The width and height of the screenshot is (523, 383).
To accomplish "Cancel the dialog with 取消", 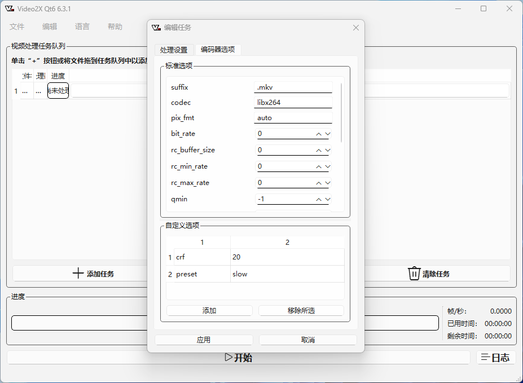I will (308, 340).
